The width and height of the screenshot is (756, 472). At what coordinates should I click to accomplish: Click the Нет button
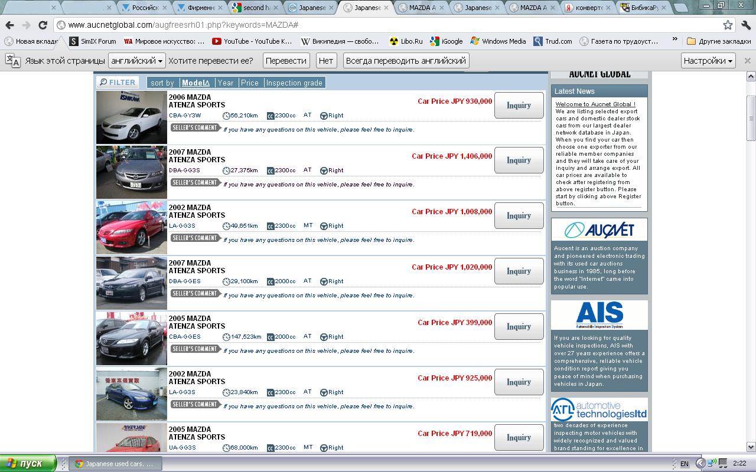pos(325,61)
